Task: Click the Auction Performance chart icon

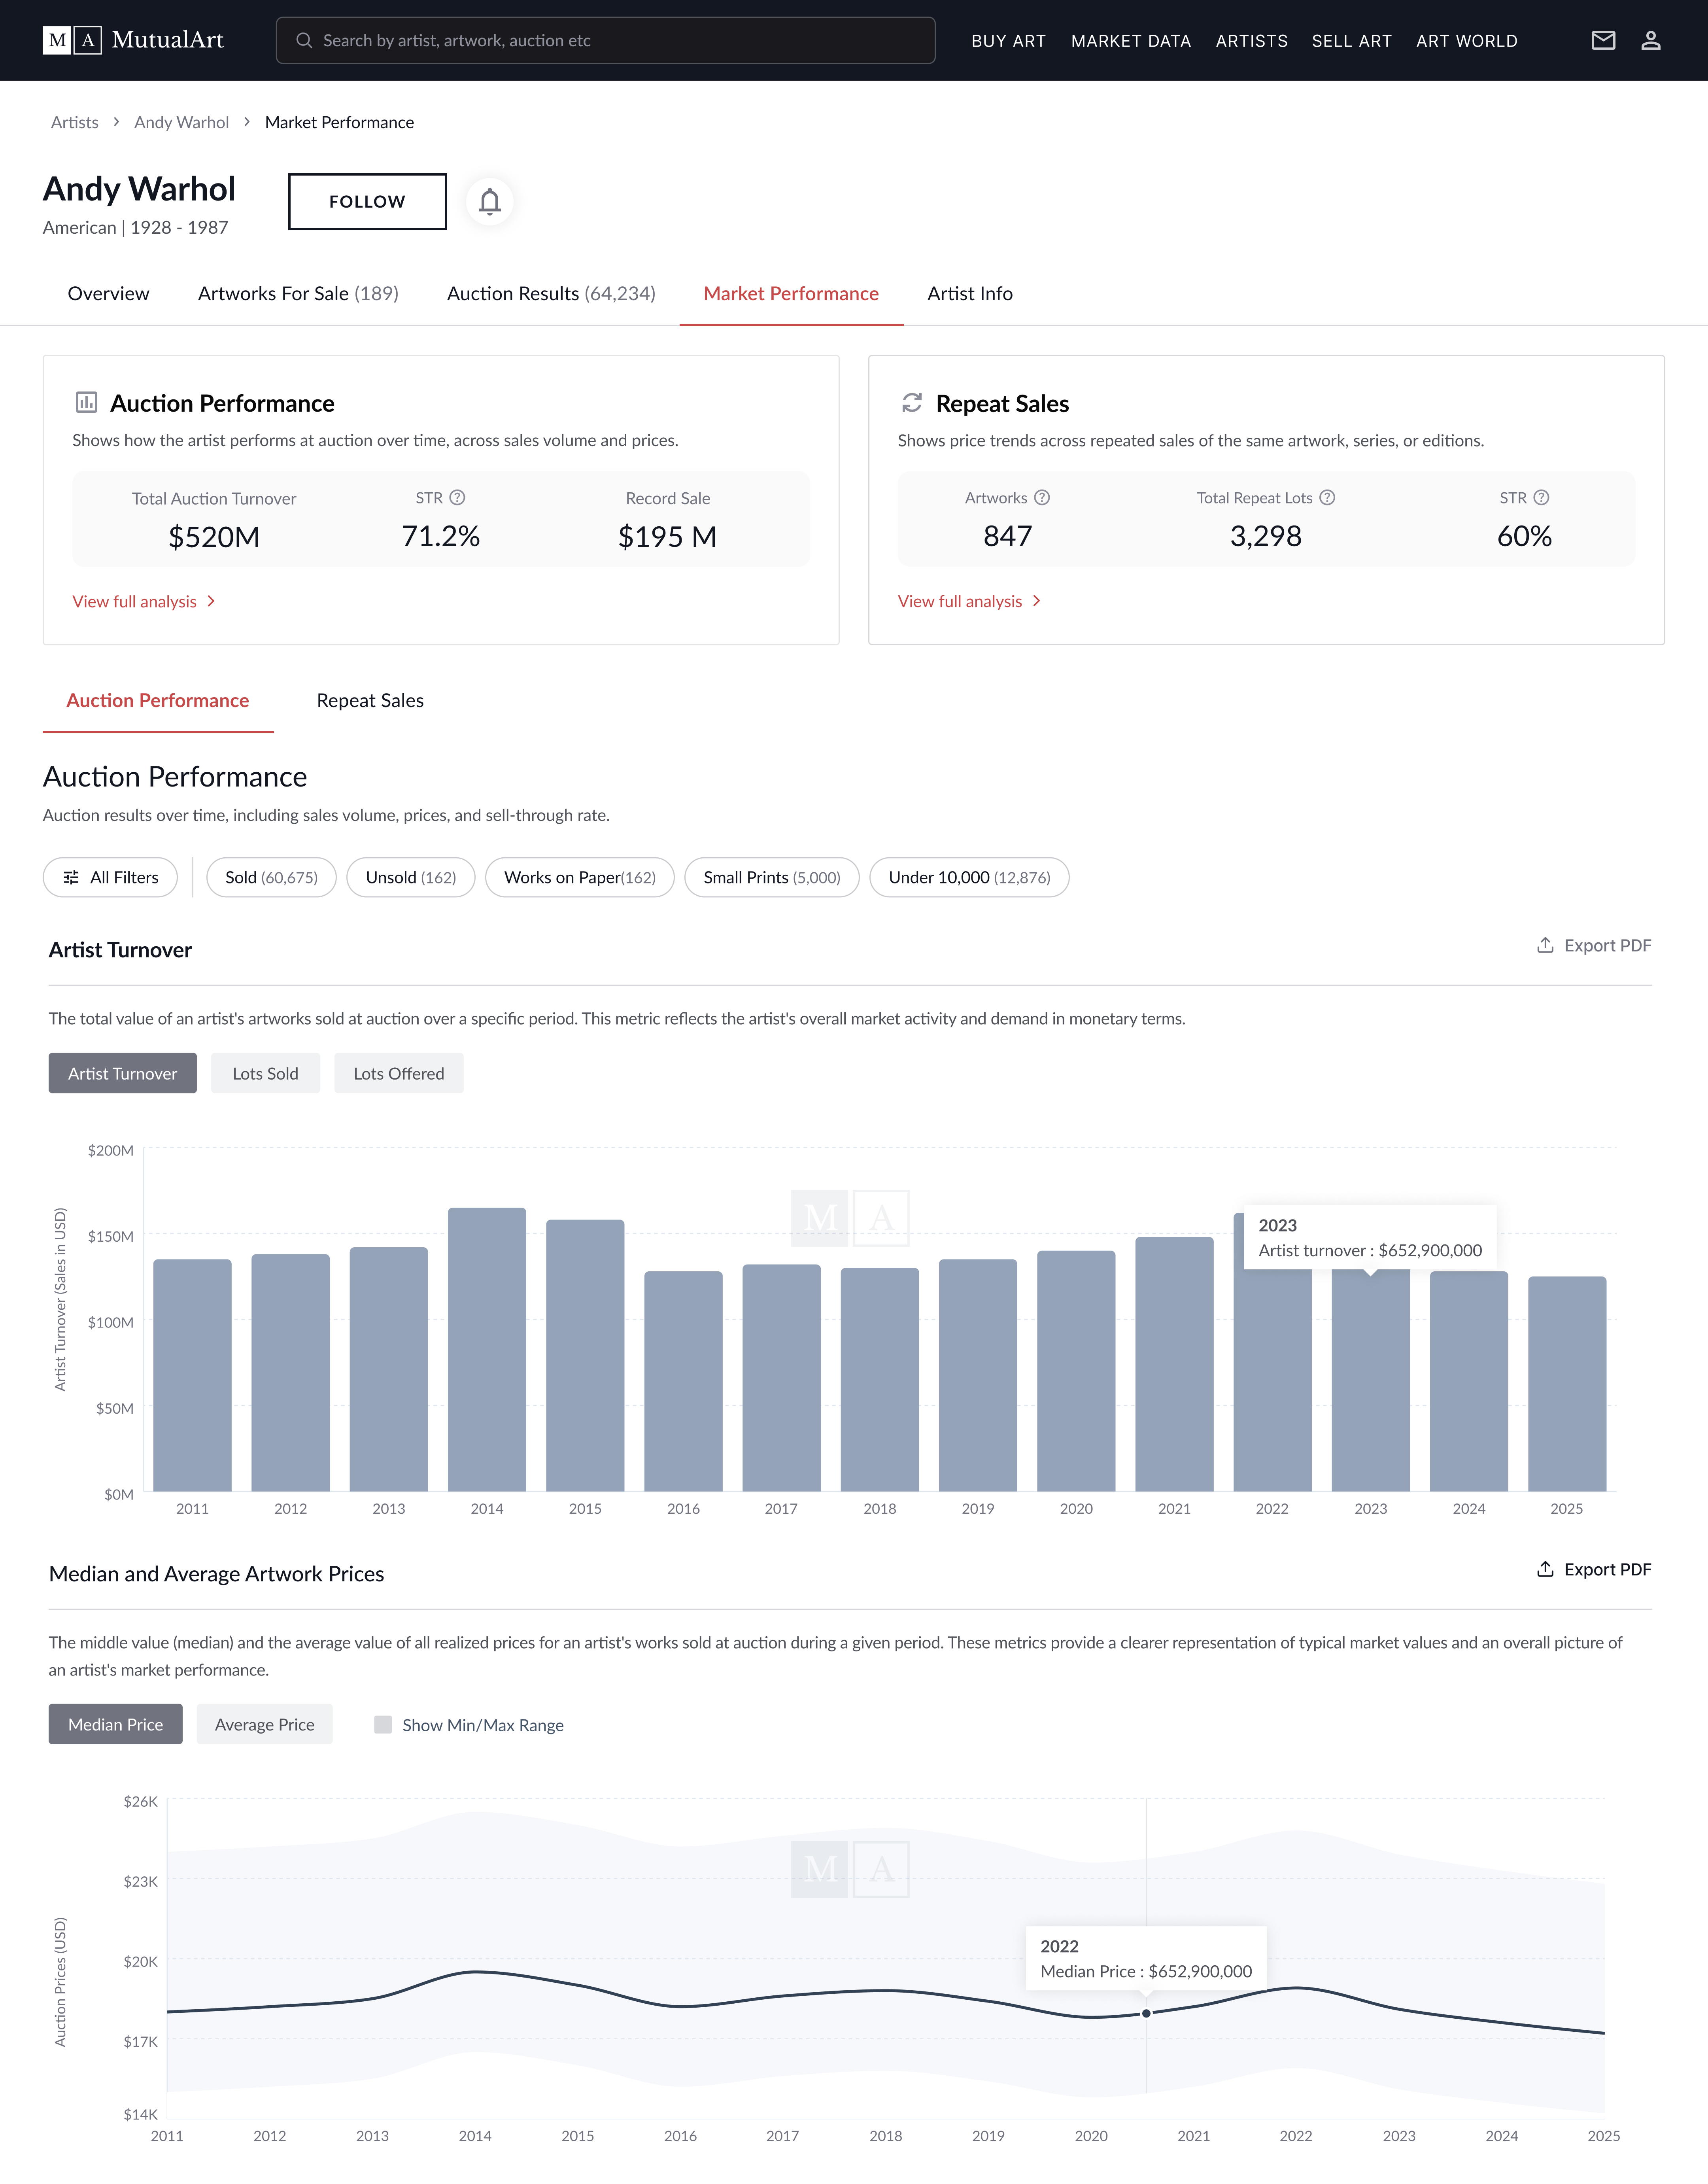Action: point(87,402)
